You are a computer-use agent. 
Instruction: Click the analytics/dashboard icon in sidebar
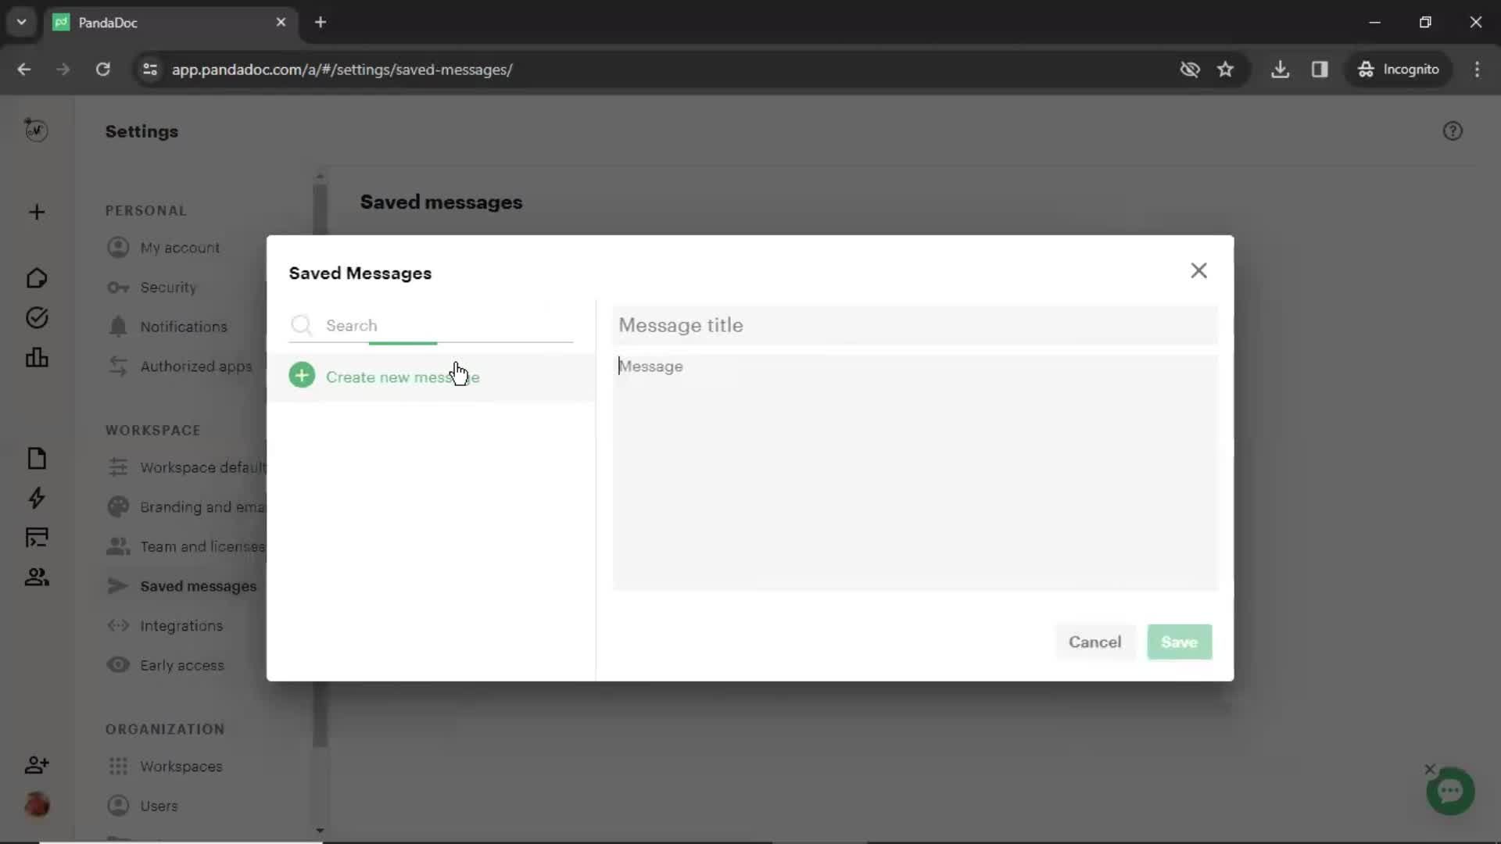(x=37, y=356)
